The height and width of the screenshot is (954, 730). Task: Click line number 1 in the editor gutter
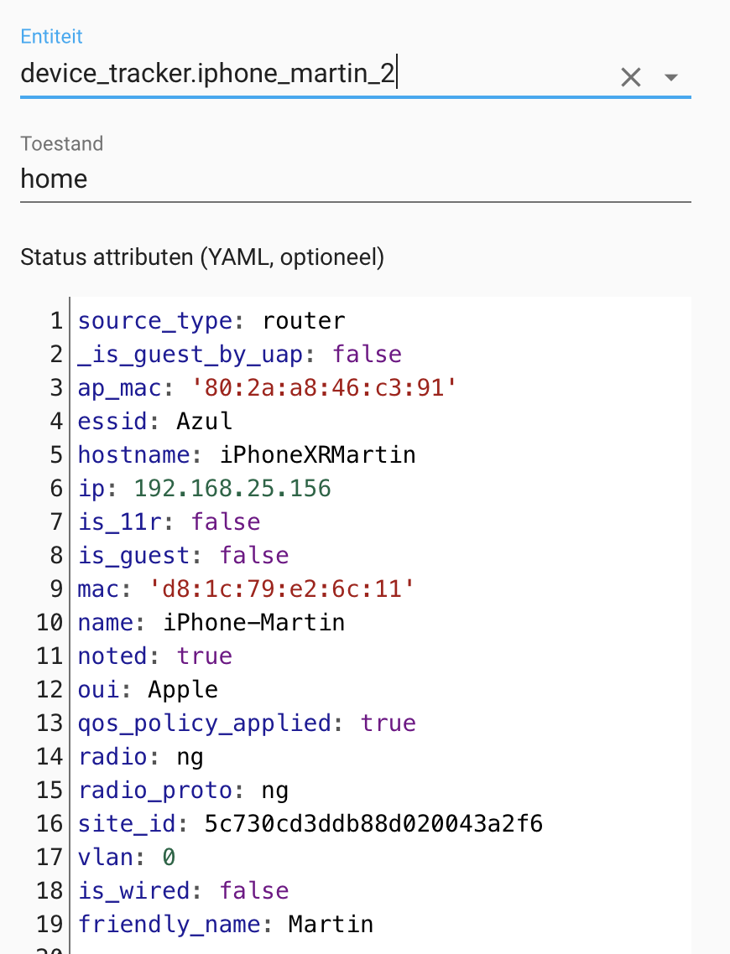tap(56, 320)
